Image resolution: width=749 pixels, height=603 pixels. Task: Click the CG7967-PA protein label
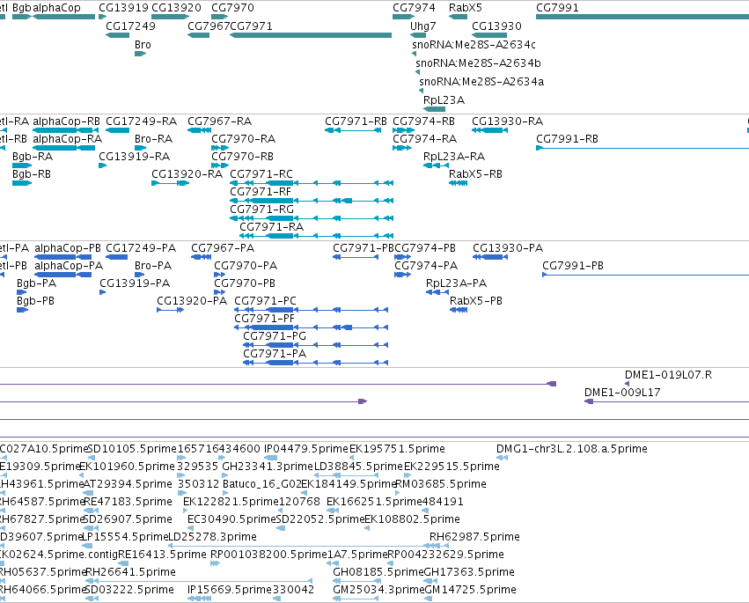(223, 248)
